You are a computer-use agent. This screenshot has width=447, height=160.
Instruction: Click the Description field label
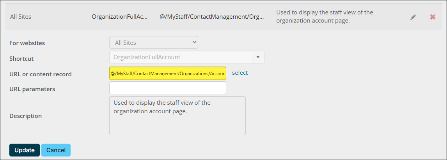pos(26,116)
